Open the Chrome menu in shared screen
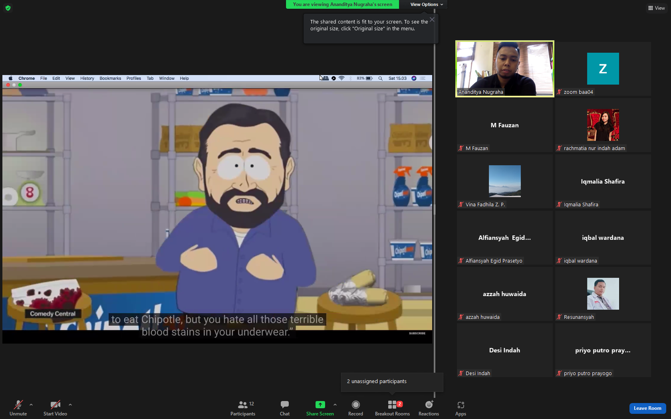Screen dimensions: 671x419 tap(26, 78)
